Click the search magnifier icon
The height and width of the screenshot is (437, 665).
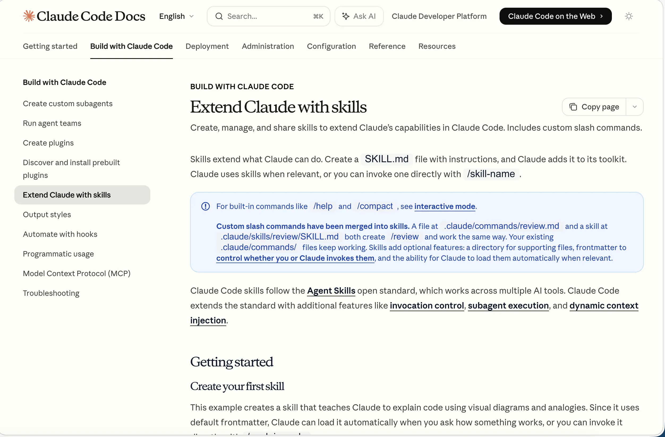219,16
